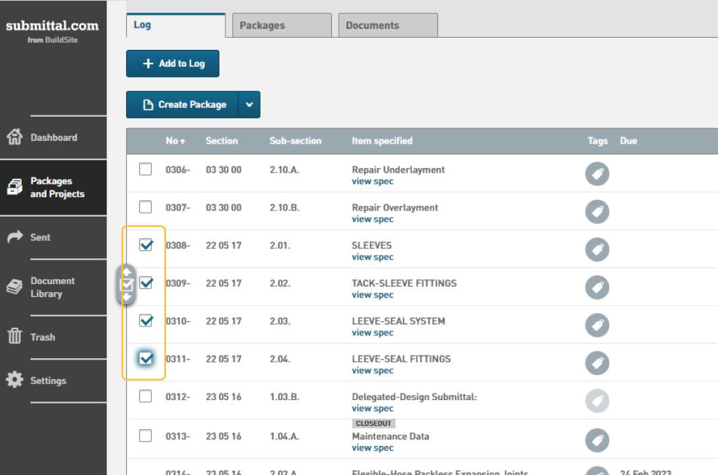
Task: Click the Sent arrow icon
Action: (14, 237)
